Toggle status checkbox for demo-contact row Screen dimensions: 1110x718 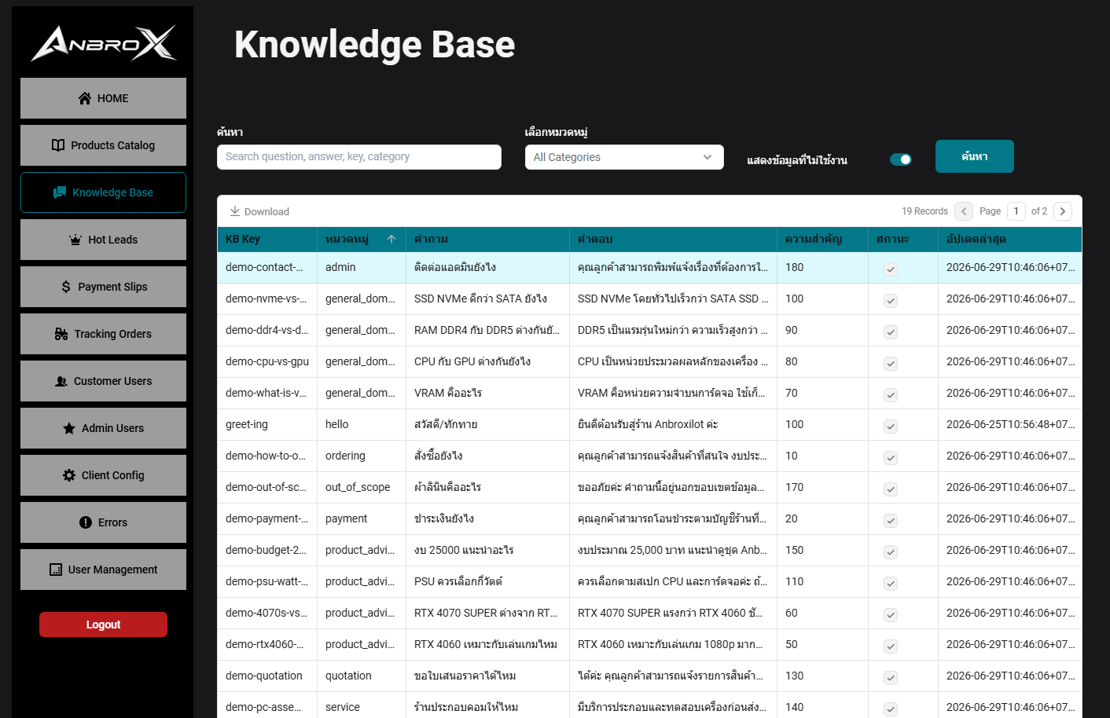(891, 269)
